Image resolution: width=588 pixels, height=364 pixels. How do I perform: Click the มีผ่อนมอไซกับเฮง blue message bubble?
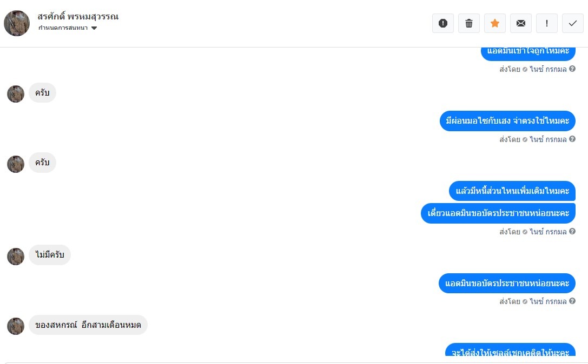coord(508,121)
